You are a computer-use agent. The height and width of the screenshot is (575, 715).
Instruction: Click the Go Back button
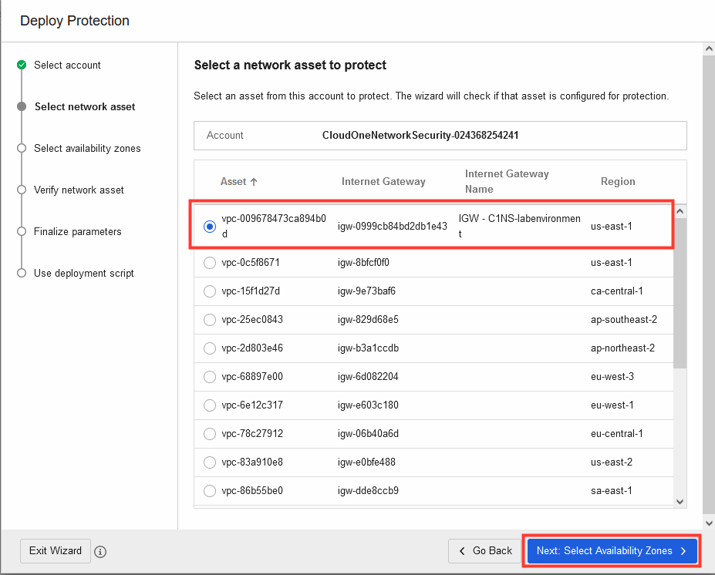(485, 551)
